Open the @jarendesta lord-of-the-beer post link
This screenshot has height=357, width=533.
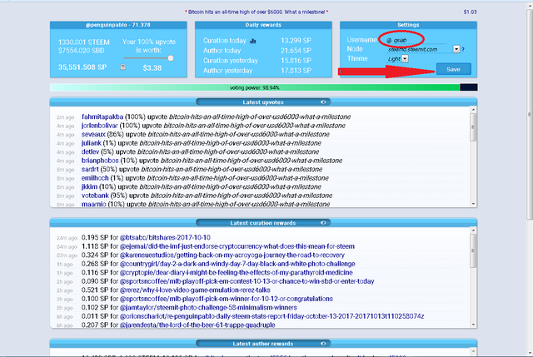click(x=197, y=325)
